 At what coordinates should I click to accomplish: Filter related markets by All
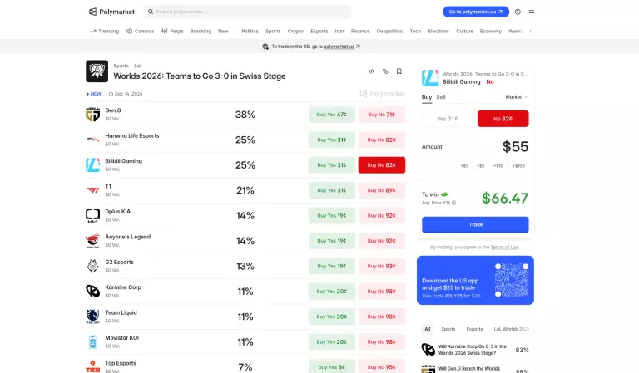coord(427,329)
